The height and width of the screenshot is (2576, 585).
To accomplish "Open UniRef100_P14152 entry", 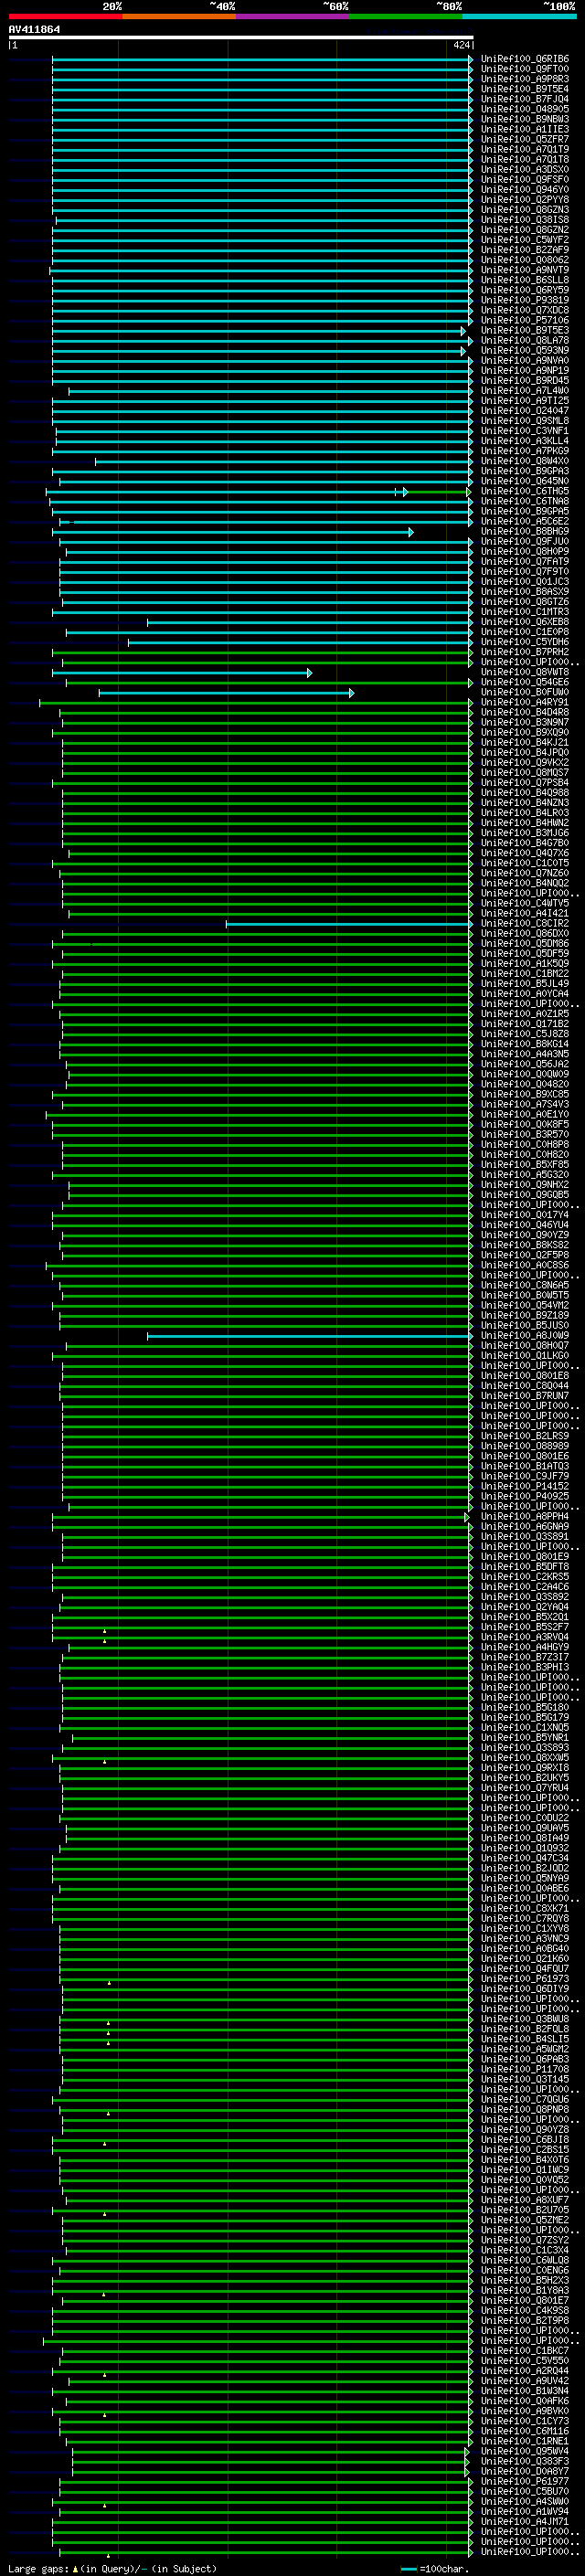I will point(525,1487).
